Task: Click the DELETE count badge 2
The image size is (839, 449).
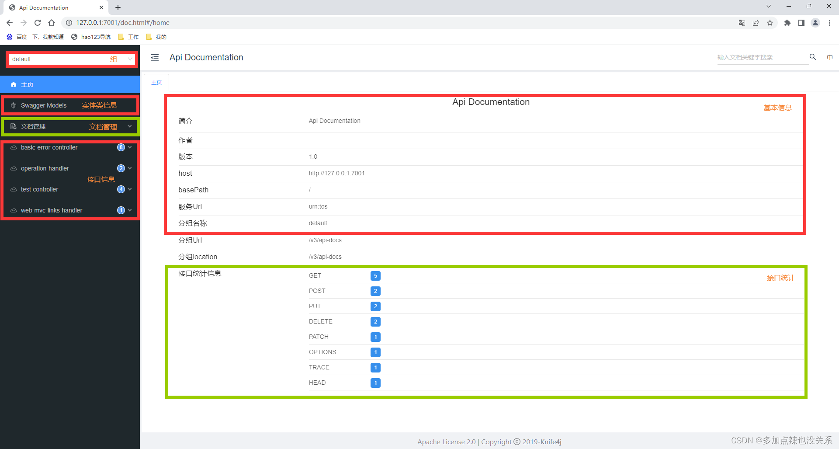Action: pos(375,322)
